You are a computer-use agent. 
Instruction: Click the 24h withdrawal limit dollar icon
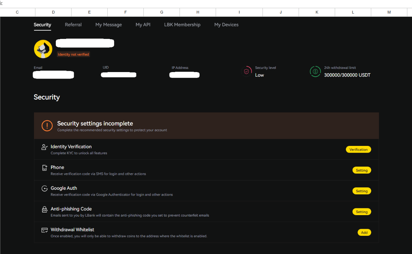point(315,72)
